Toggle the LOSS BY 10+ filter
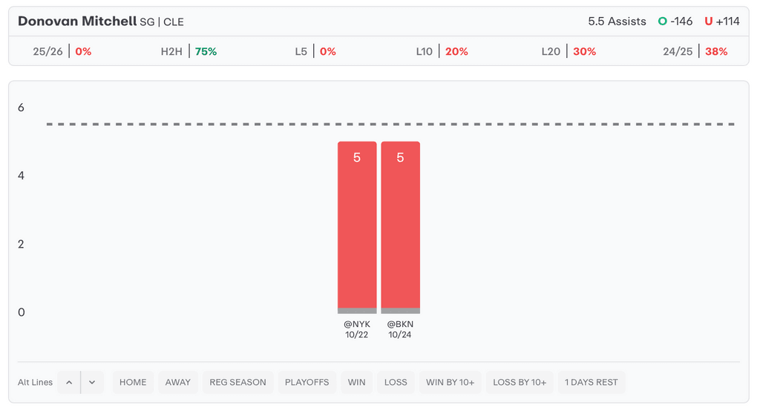 click(x=520, y=383)
